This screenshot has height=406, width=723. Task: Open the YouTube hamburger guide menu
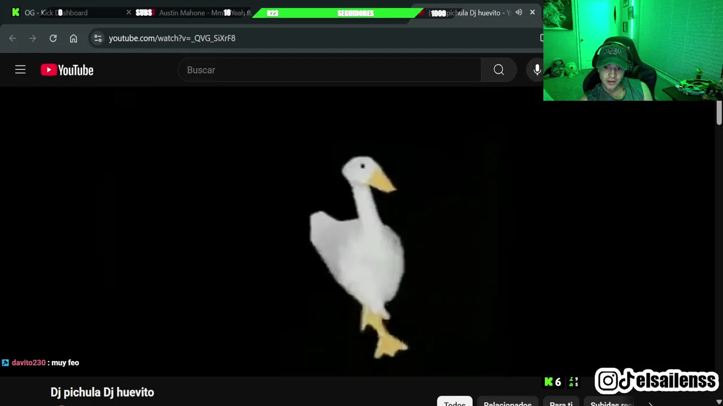20,70
